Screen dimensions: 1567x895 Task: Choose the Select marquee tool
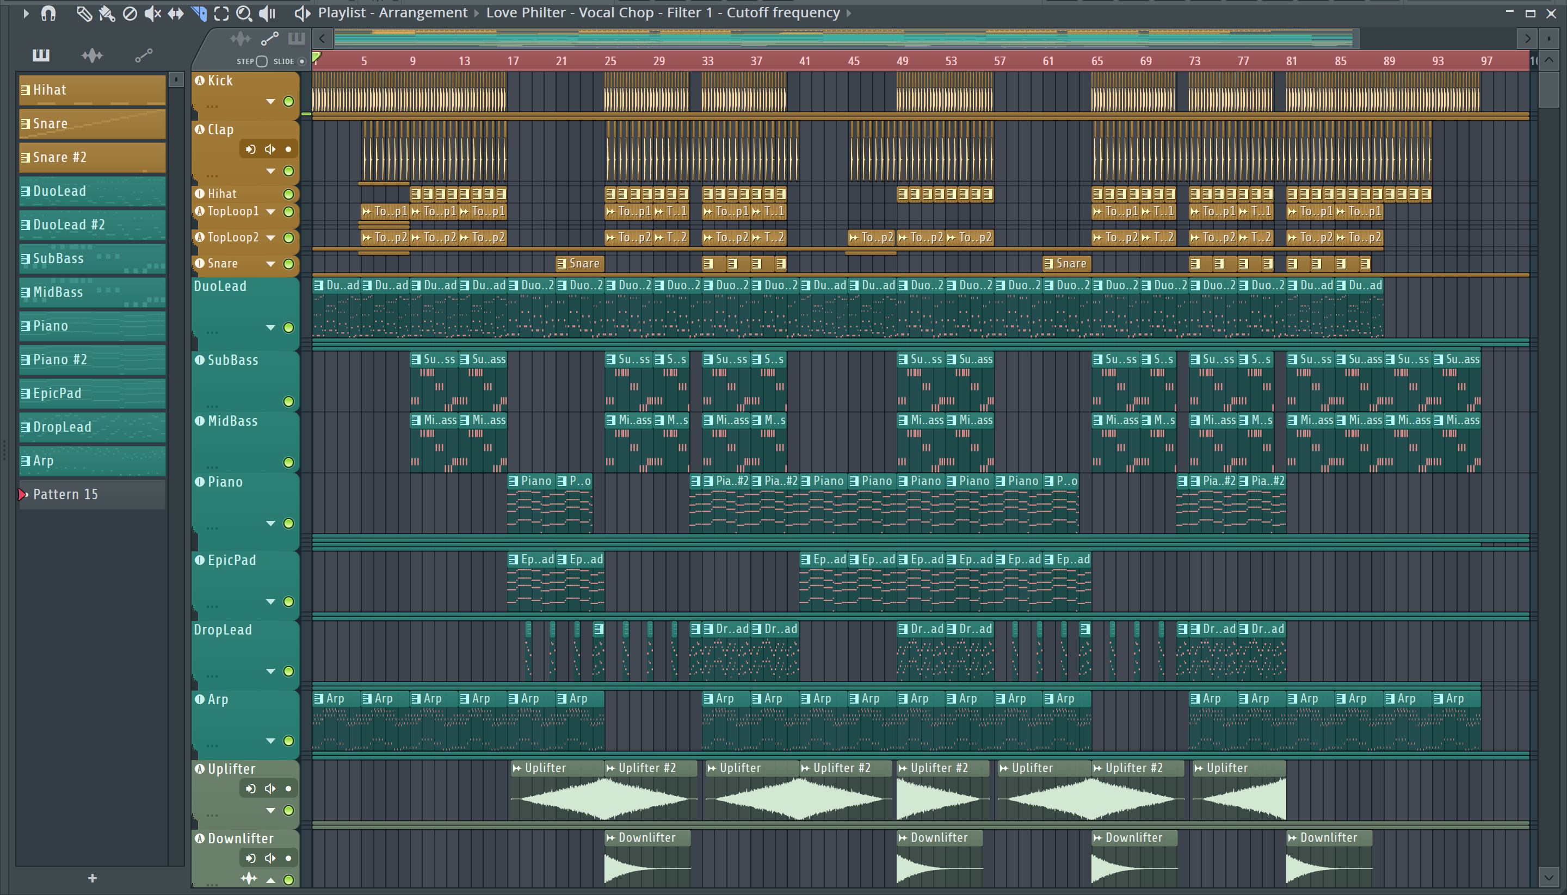pyautogui.click(x=221, y=13)
